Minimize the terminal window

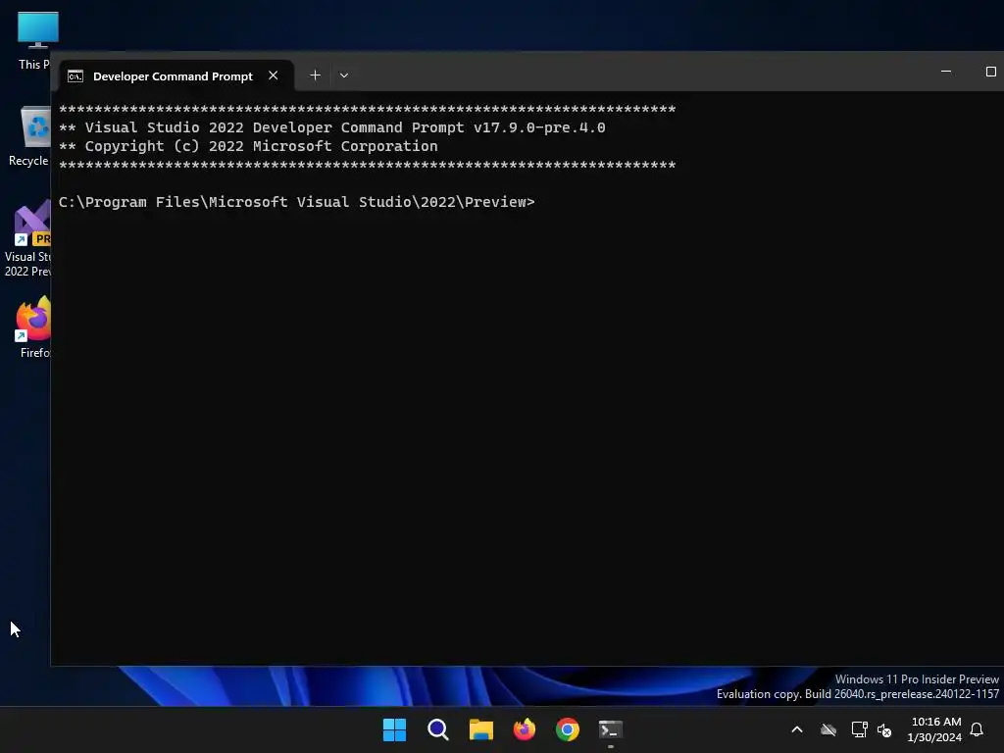click(x=946, y=71)
